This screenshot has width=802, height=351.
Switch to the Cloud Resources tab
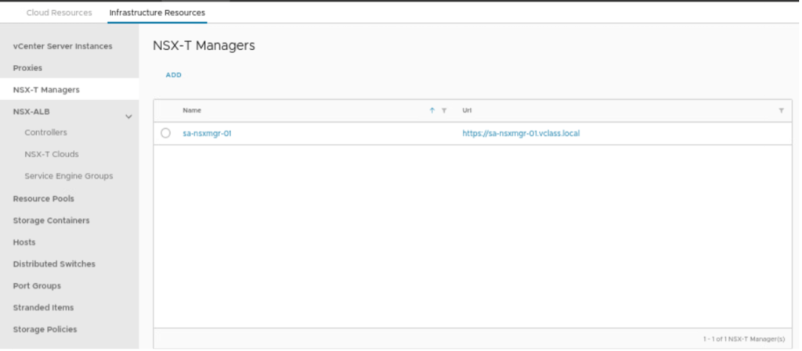(59, 13)
